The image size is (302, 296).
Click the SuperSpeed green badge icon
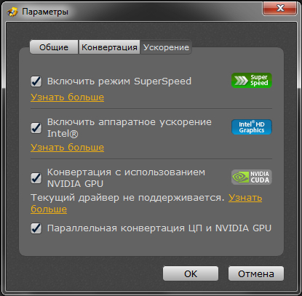(252, 80)
